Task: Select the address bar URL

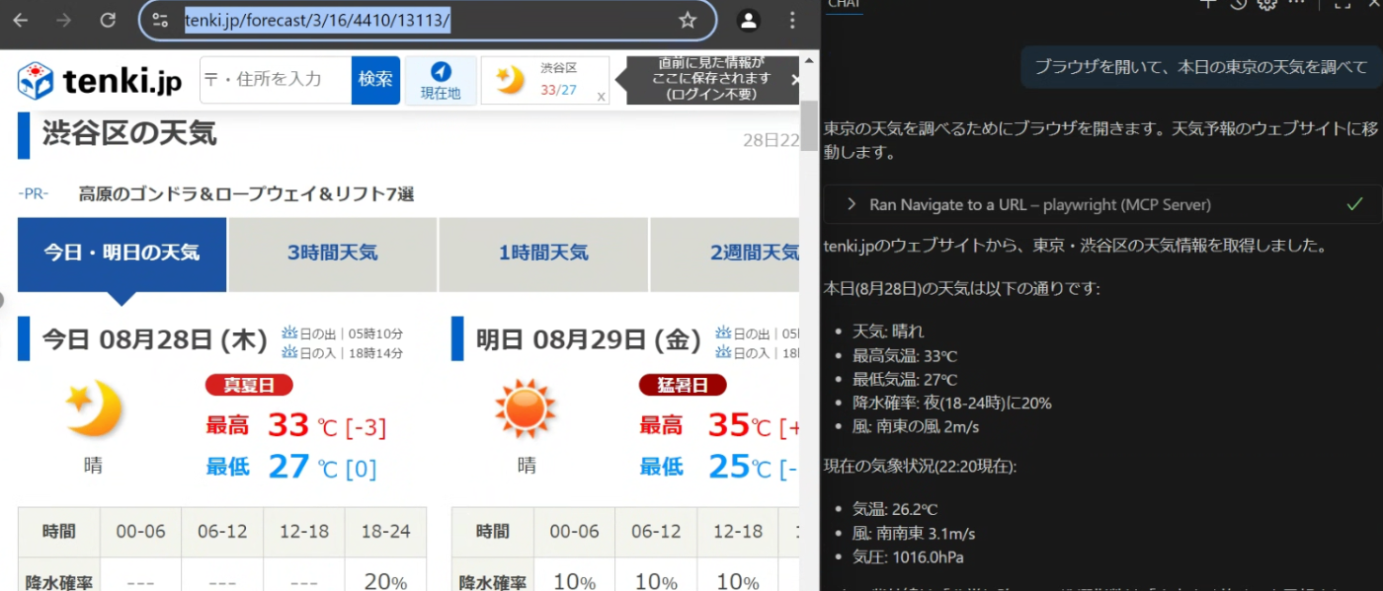Action: [x=317, y=20]
